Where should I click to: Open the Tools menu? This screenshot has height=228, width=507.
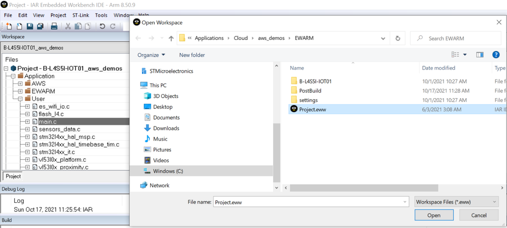[101, 15]
